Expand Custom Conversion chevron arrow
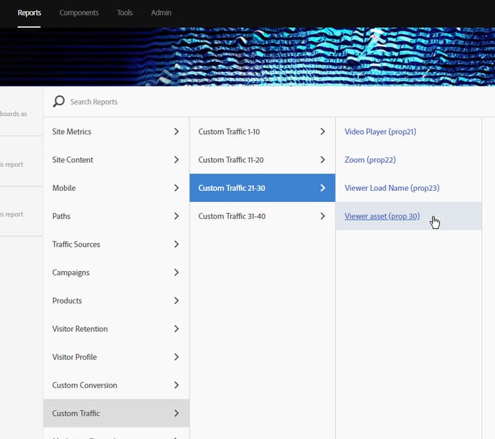Viewport: 495px width, 439px height. tap(176, 385)
